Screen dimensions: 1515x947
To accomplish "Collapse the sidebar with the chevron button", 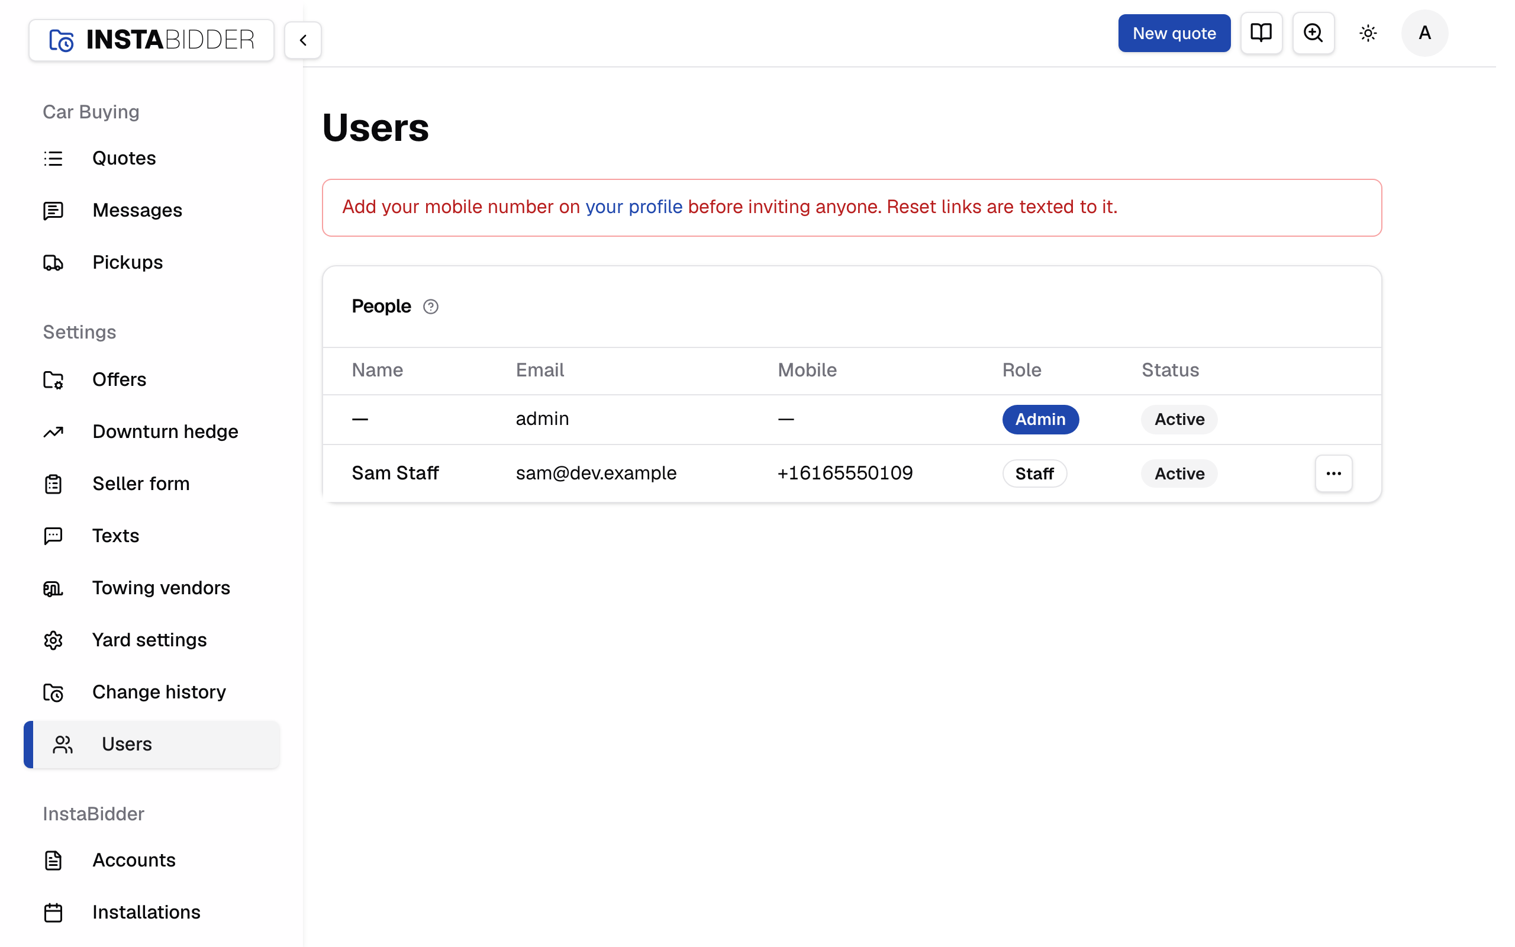I will (x=303, y=40).
